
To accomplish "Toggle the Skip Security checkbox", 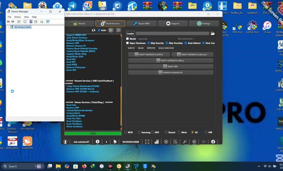I will pos(148,43).
